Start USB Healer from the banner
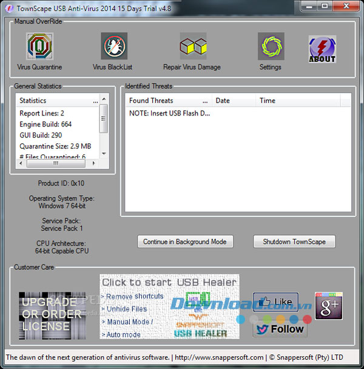364x369 pixels. click(x=169, y=306)
